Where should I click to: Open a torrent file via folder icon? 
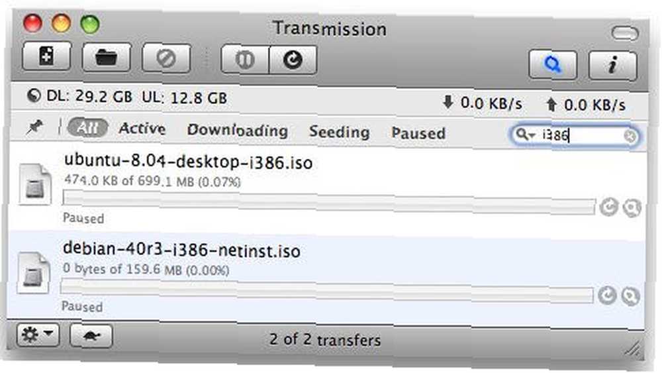tap(107, 58)
